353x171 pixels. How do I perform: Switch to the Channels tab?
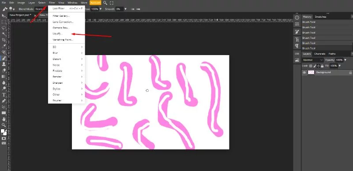319,54
